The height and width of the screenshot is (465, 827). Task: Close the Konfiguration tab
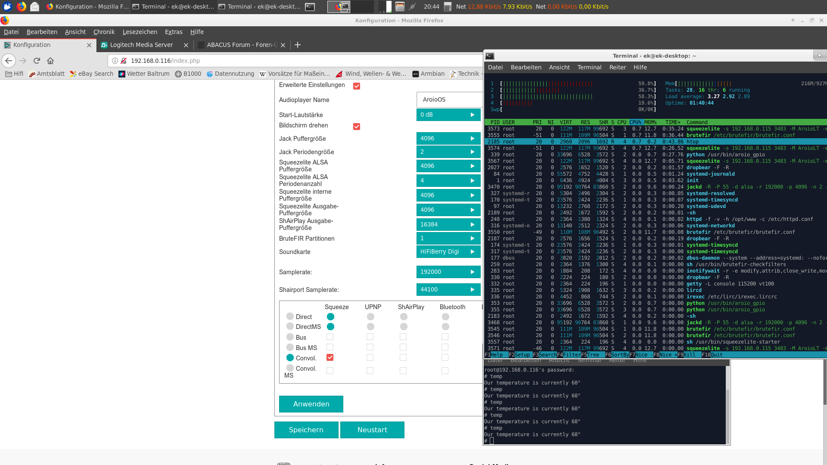click(89, 45)
